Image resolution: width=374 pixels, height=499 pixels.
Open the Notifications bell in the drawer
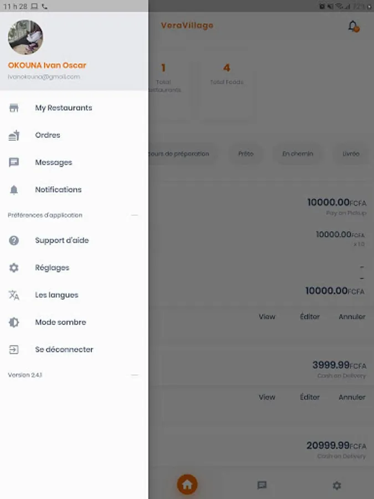14,190
